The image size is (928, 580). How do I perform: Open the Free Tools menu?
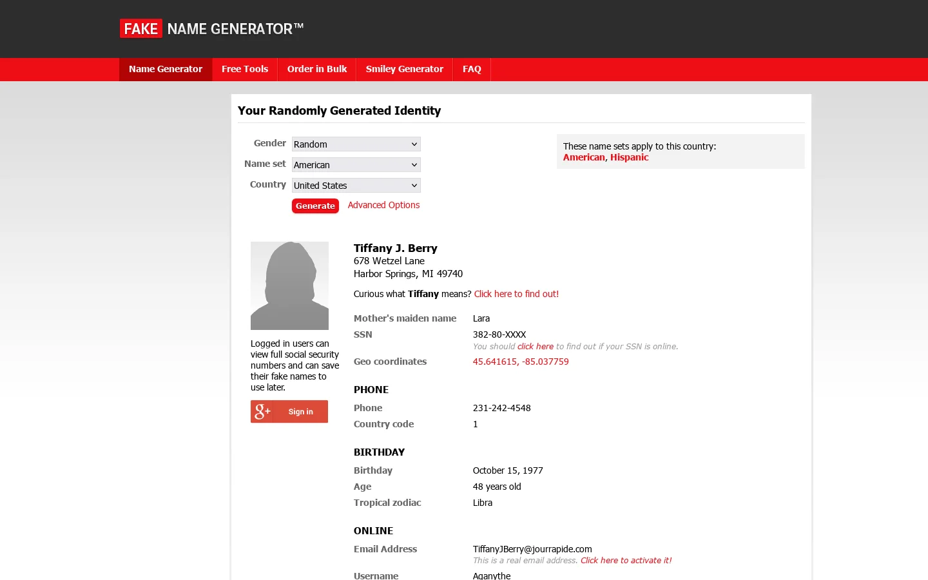click(245, 69)
